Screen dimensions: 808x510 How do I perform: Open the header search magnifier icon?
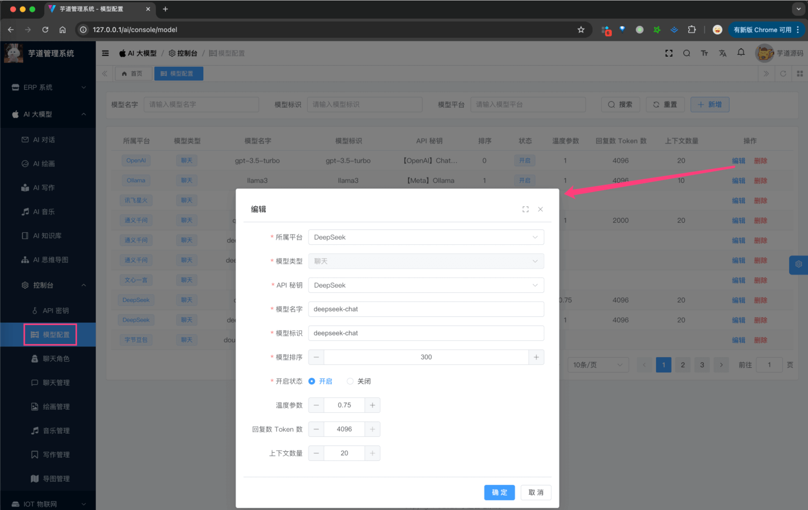[686, 53]
